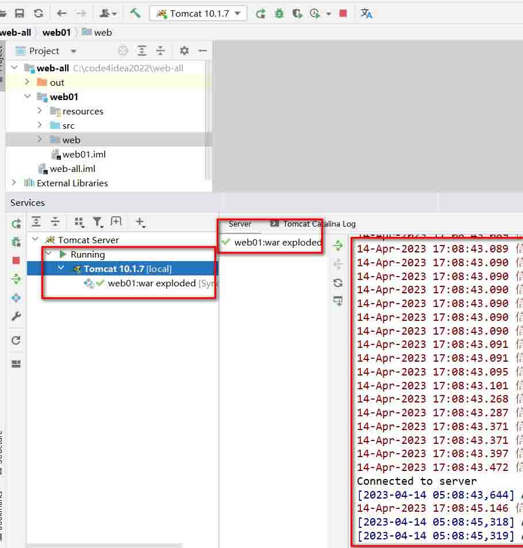This screenshot has height=548, width=523.
Task: Click the Save All icon in main toolbar
Action: (x=19, y=14)
